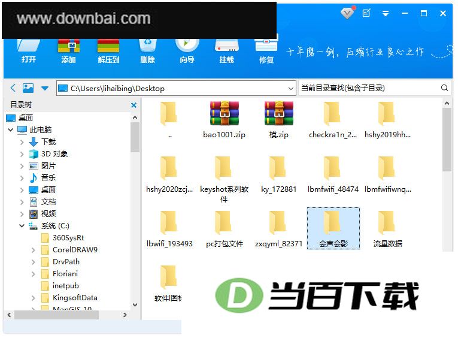Select the 流量数据 folder
Screen dimensions: 458x338
[x=387, y=230]
